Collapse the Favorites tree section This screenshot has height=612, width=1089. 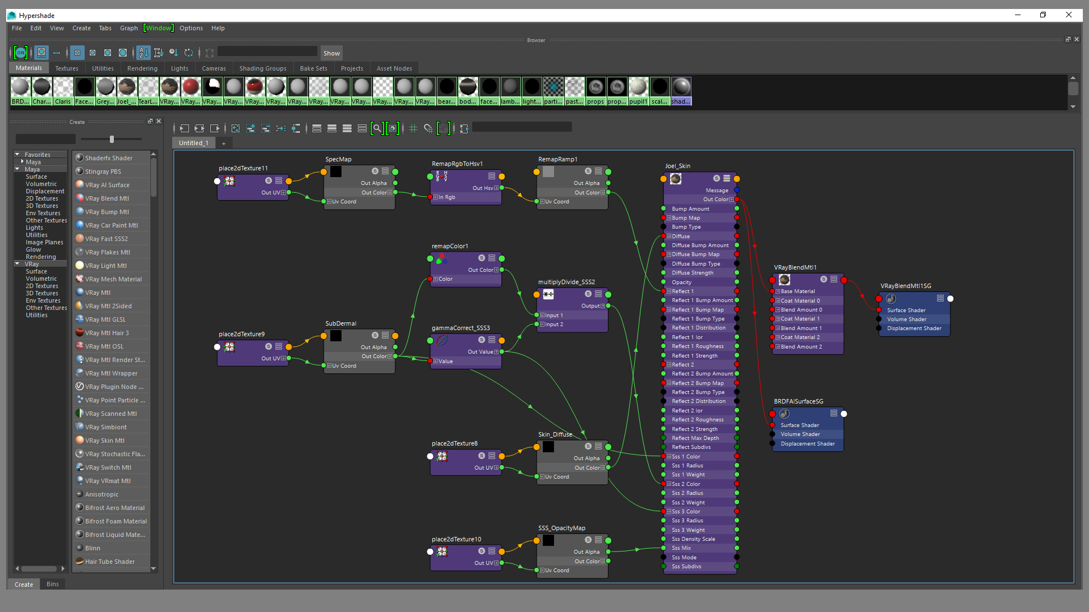(17, 155)
